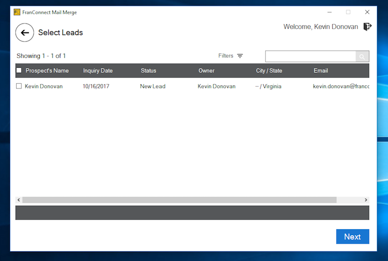This screenshot has width=388, height=261.
Task: Click the Owner column header
Action: point(206,71)
